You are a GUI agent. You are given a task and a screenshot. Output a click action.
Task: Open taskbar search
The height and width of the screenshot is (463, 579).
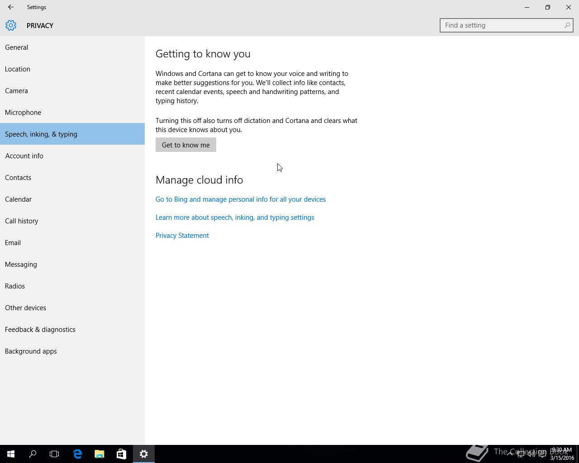33,454
